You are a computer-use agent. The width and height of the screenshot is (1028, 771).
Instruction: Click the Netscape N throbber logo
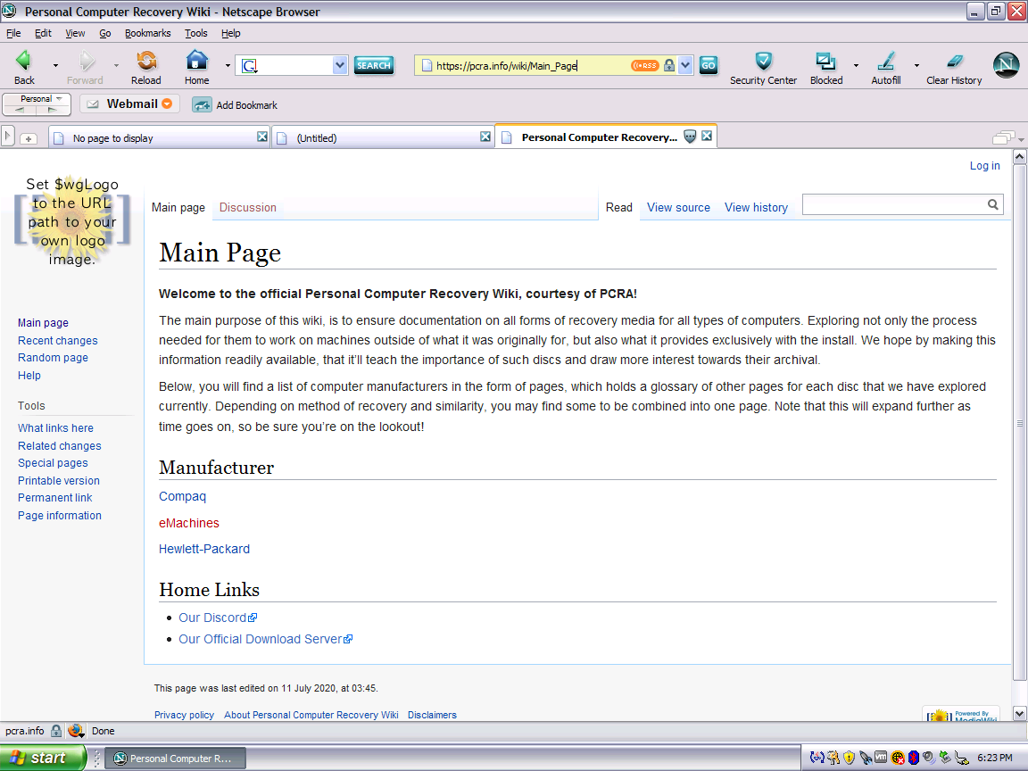pos(1006,65)
